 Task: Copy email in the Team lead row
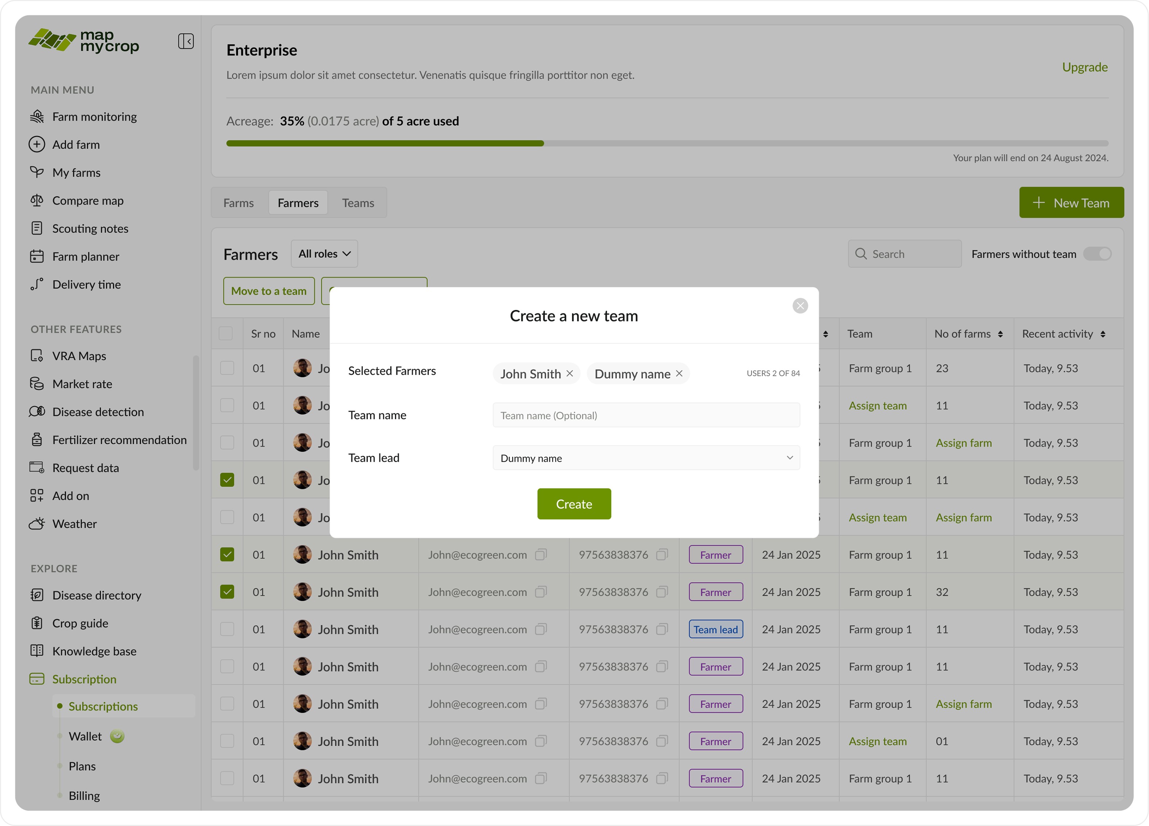[x=540, y=629]
